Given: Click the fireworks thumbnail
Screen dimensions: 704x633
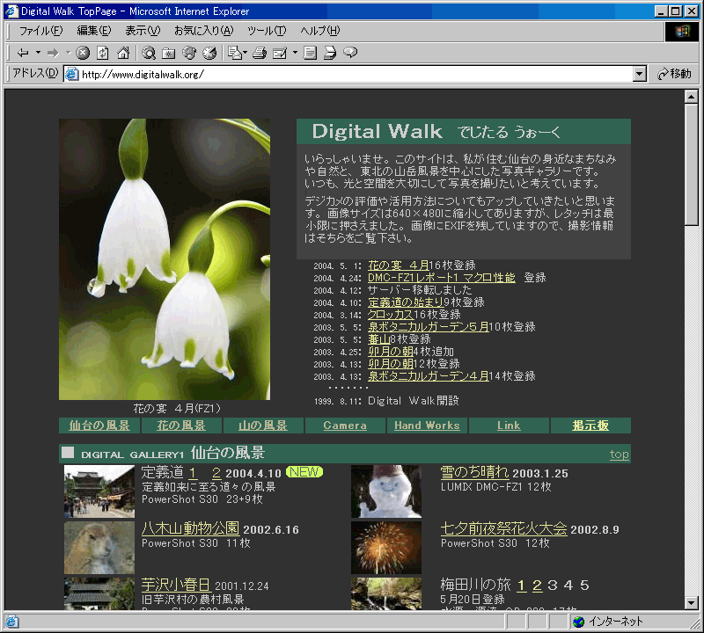Looking at the screenshot, I should [386, 548].
